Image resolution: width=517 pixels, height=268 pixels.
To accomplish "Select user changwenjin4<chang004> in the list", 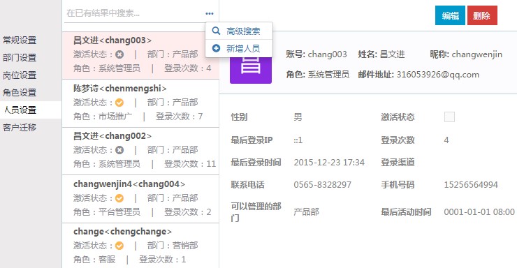I will pyautogui.click(x=141, y=199).
